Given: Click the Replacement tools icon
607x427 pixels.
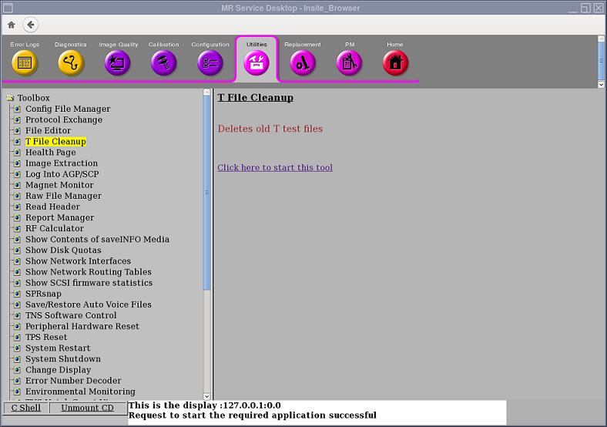Looking at the screenshot, I should pyautogui.click(x=303, y=62).
